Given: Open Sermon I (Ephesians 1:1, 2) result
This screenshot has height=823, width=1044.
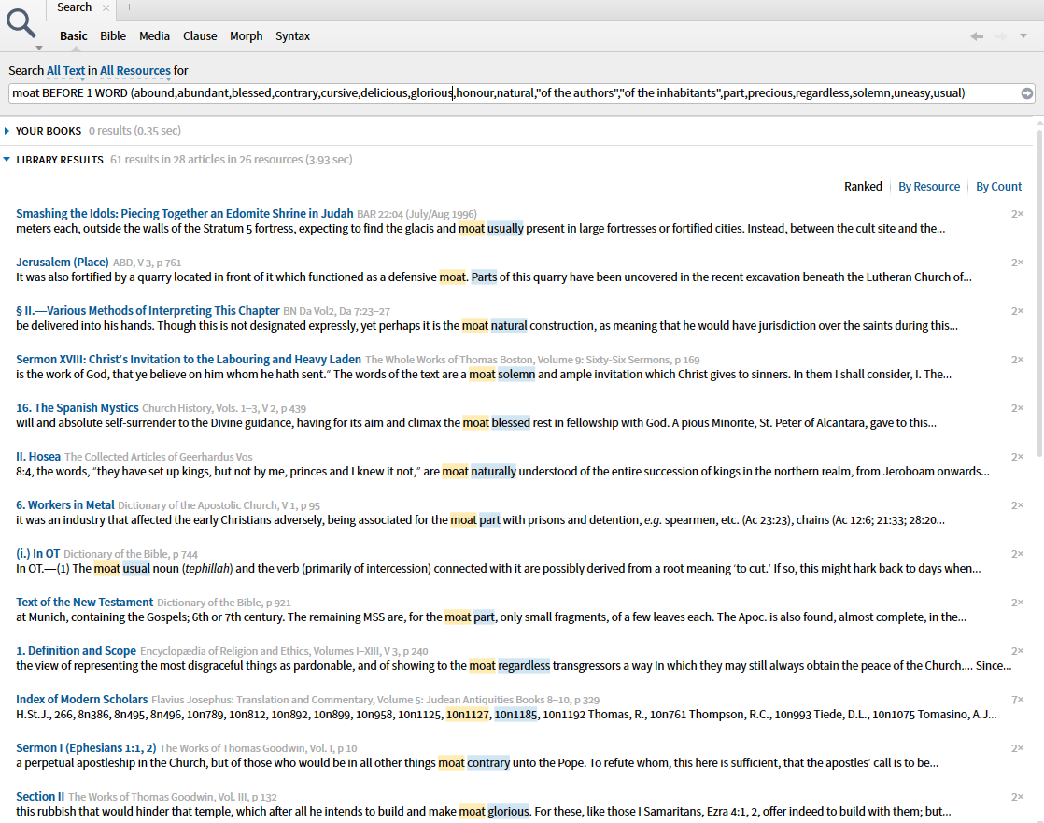Looking at the screenshot, I should click(x=86, y=747).
